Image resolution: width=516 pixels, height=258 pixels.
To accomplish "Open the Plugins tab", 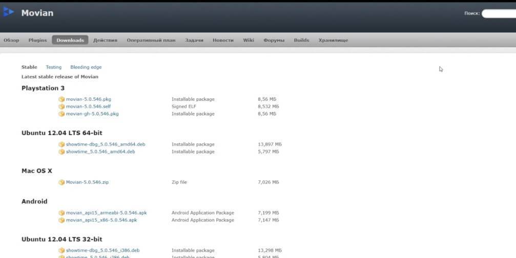I will [37, 40].
